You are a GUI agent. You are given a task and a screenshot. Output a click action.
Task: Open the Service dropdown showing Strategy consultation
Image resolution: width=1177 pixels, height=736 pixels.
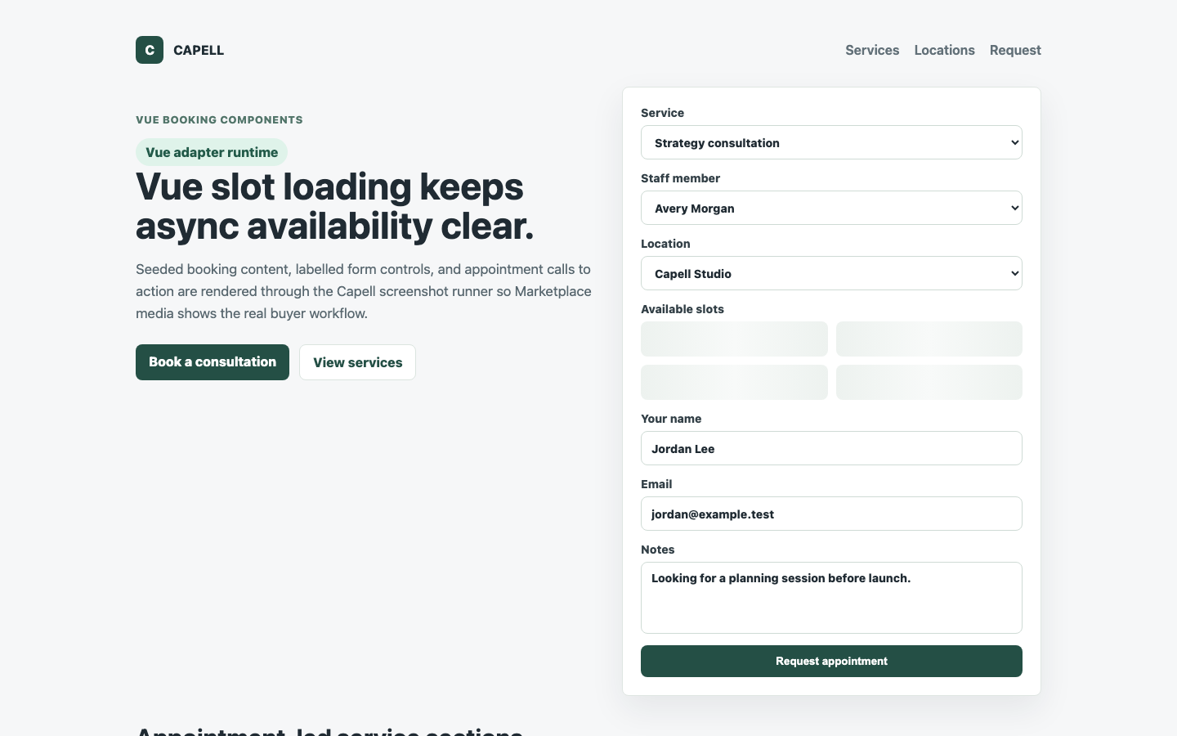pyautogui.click(x=831, y=142)
